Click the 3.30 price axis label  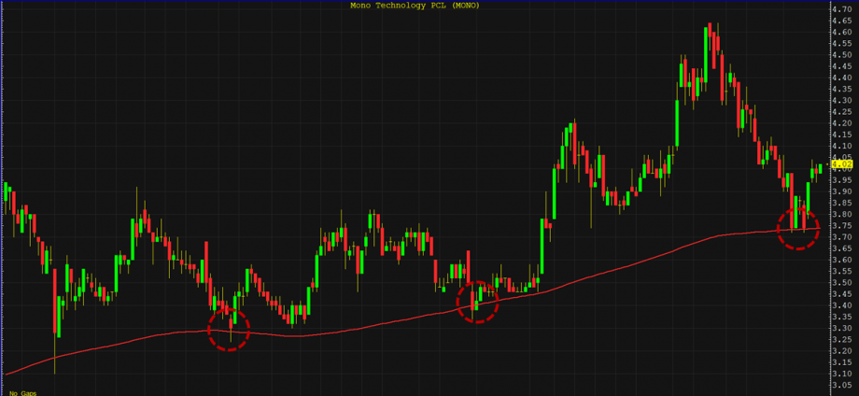click(842, 328)
